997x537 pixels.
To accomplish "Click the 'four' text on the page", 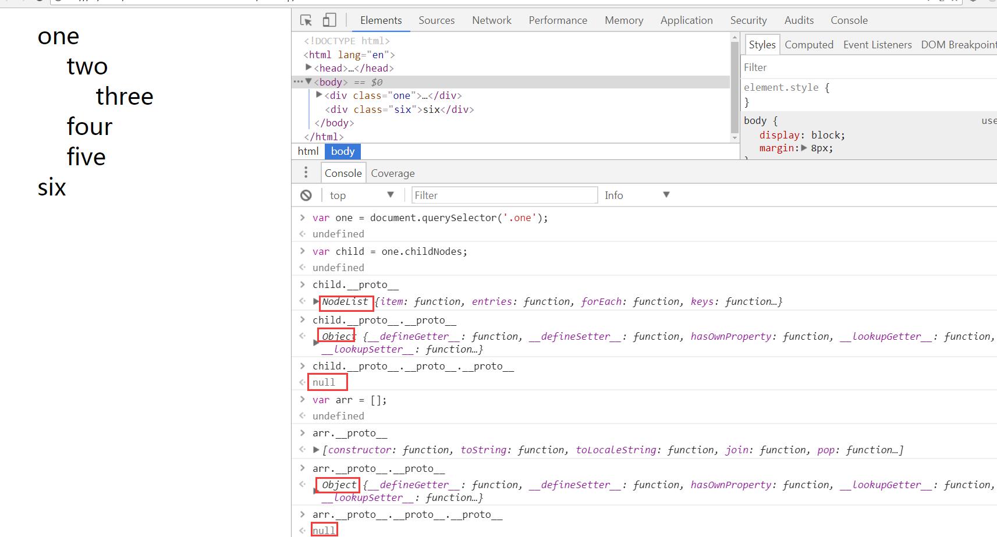I will click(90, 127).
